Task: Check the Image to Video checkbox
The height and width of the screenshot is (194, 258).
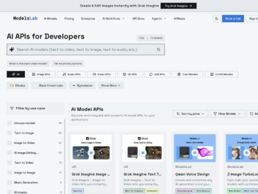Action: 10,143
